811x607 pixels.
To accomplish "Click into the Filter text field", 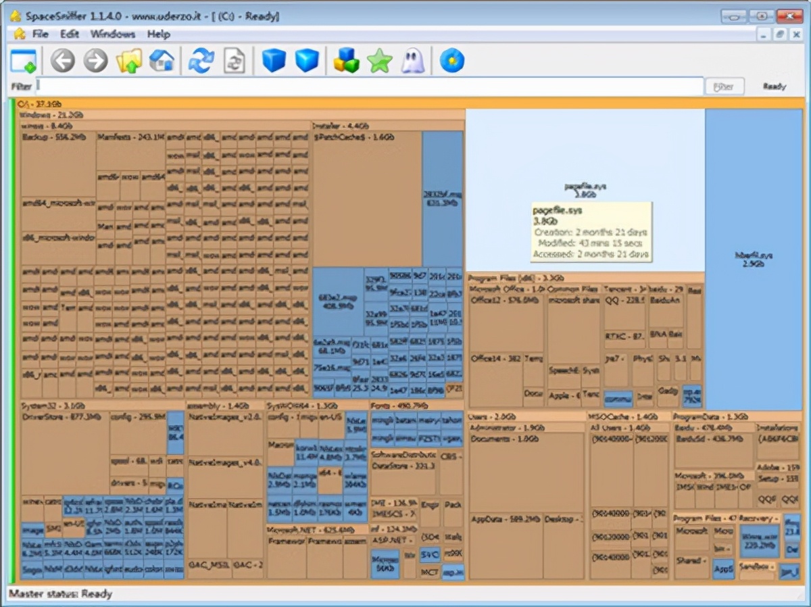I will pyautogui.click(x=370, y=87).
